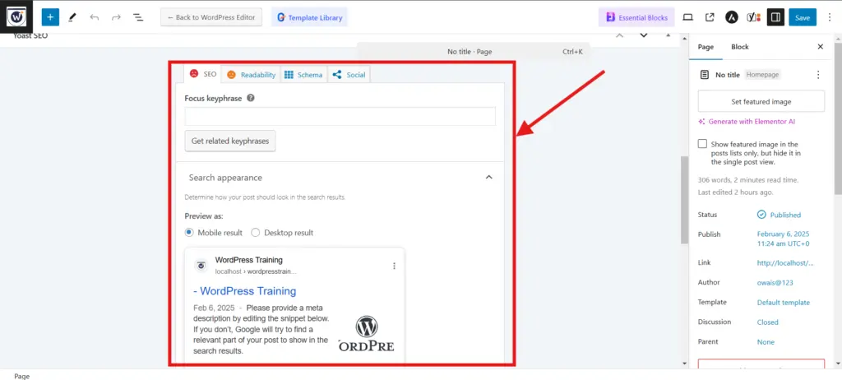The image size is (842, 380).
Task: Switch to the Readability tab
Action: [x=251, y=75]
